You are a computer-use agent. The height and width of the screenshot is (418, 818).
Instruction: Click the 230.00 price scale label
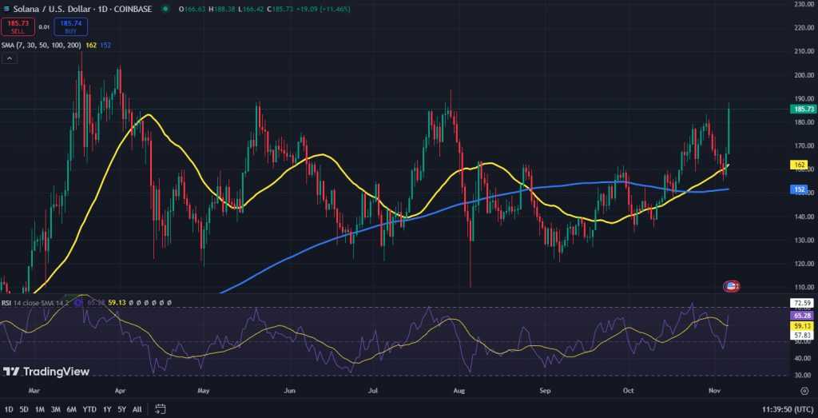coord(804,4)
